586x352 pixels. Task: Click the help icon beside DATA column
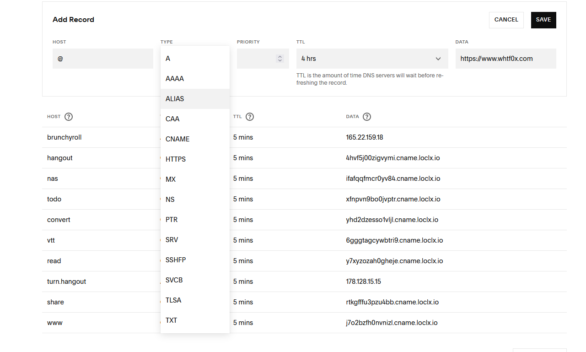[x=367, y=117]
